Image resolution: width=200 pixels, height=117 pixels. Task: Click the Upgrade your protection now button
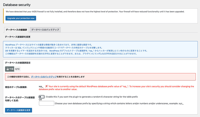[21, 18]
